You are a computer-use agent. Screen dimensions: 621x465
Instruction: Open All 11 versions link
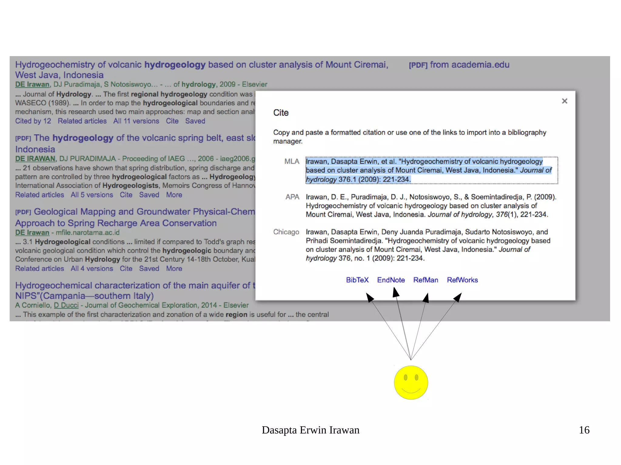[x=136, y=121]
